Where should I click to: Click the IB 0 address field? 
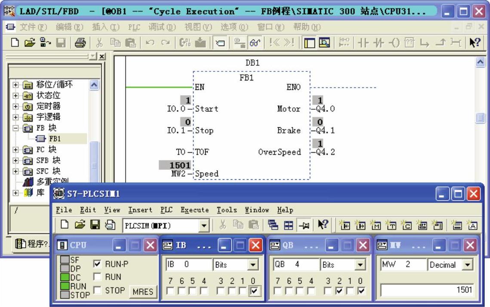point(189,264)
